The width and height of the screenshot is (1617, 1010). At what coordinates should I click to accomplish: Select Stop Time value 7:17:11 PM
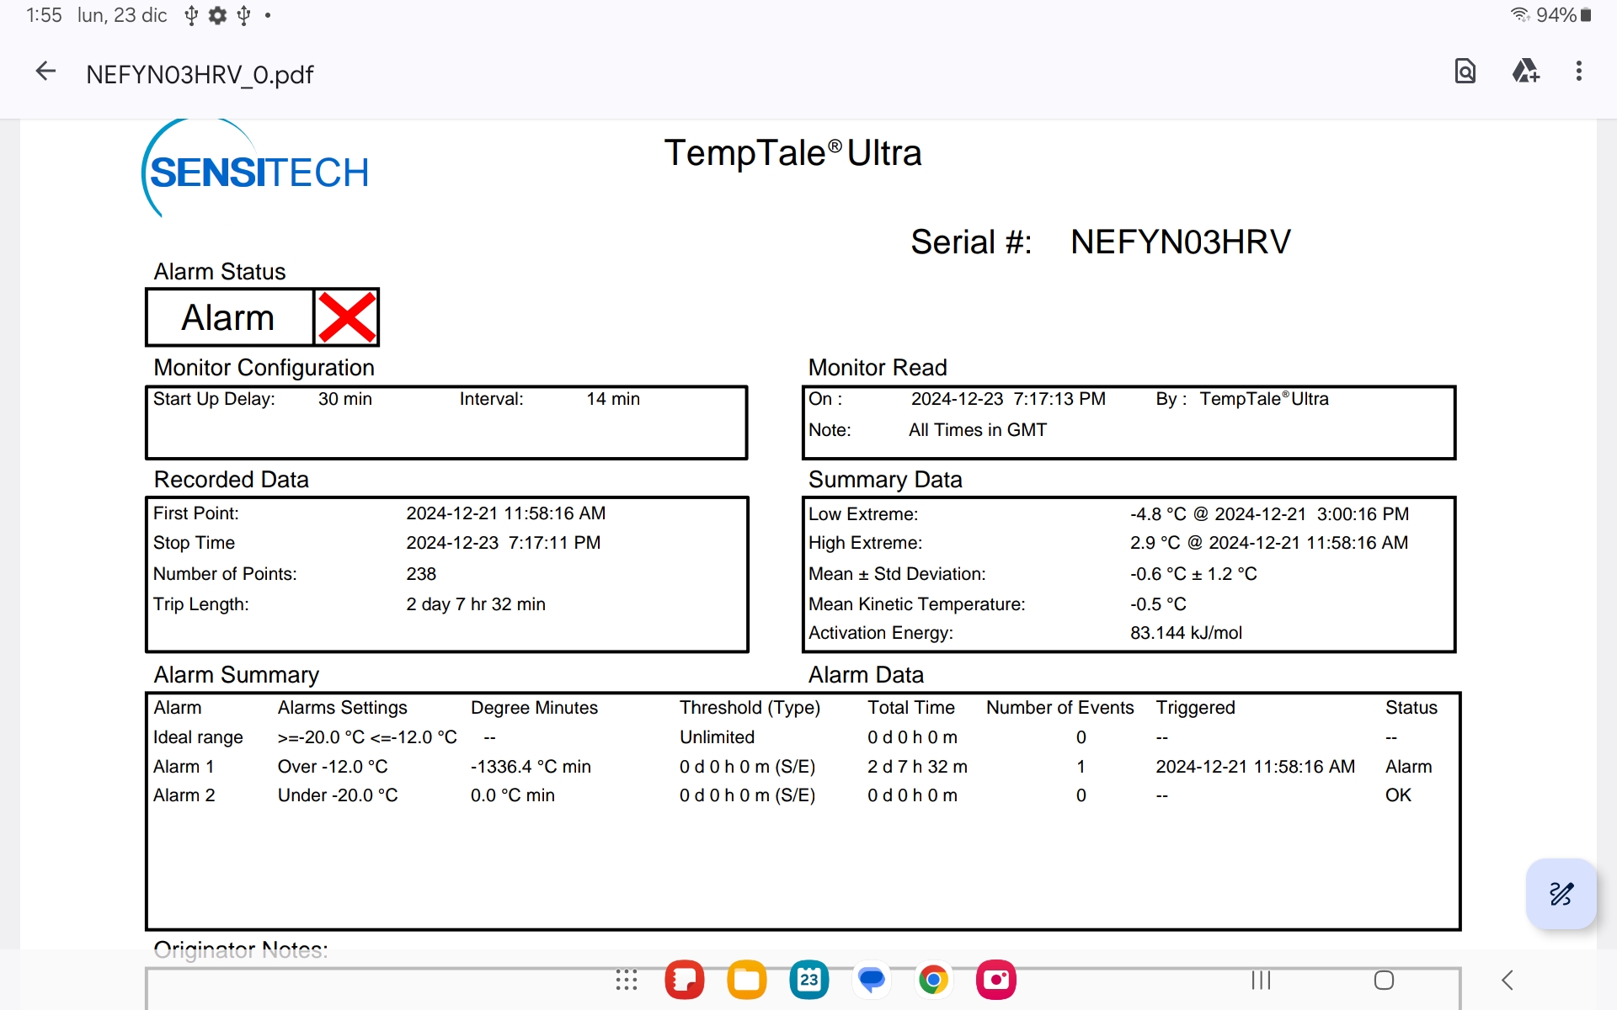(x=503, y=543)
